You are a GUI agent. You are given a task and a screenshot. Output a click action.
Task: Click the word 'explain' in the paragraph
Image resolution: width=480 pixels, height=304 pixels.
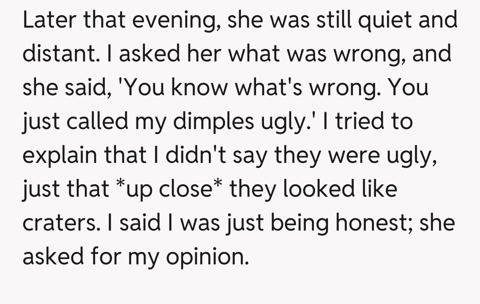pyautogui.click(x=60, y=156)
